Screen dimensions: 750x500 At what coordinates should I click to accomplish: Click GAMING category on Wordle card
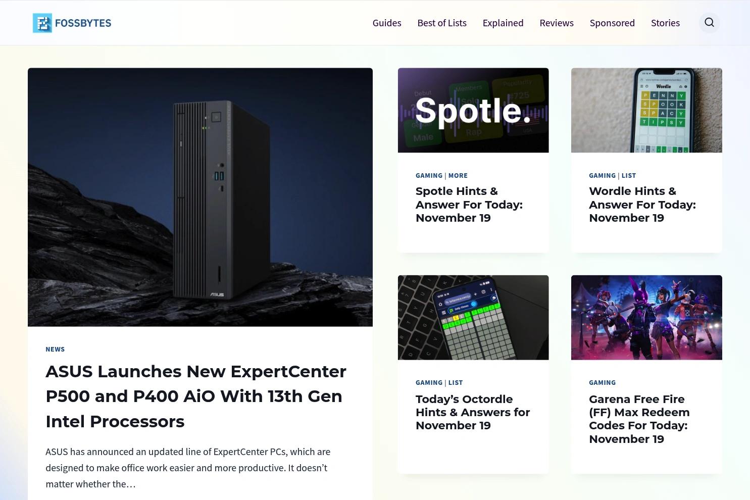click(x=602, y=175)
